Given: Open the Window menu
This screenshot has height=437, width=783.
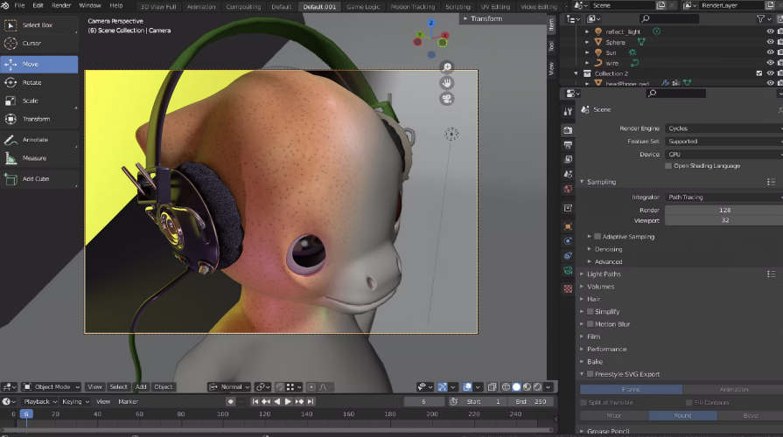Looking at the screenshot, I should click(90, 5).
